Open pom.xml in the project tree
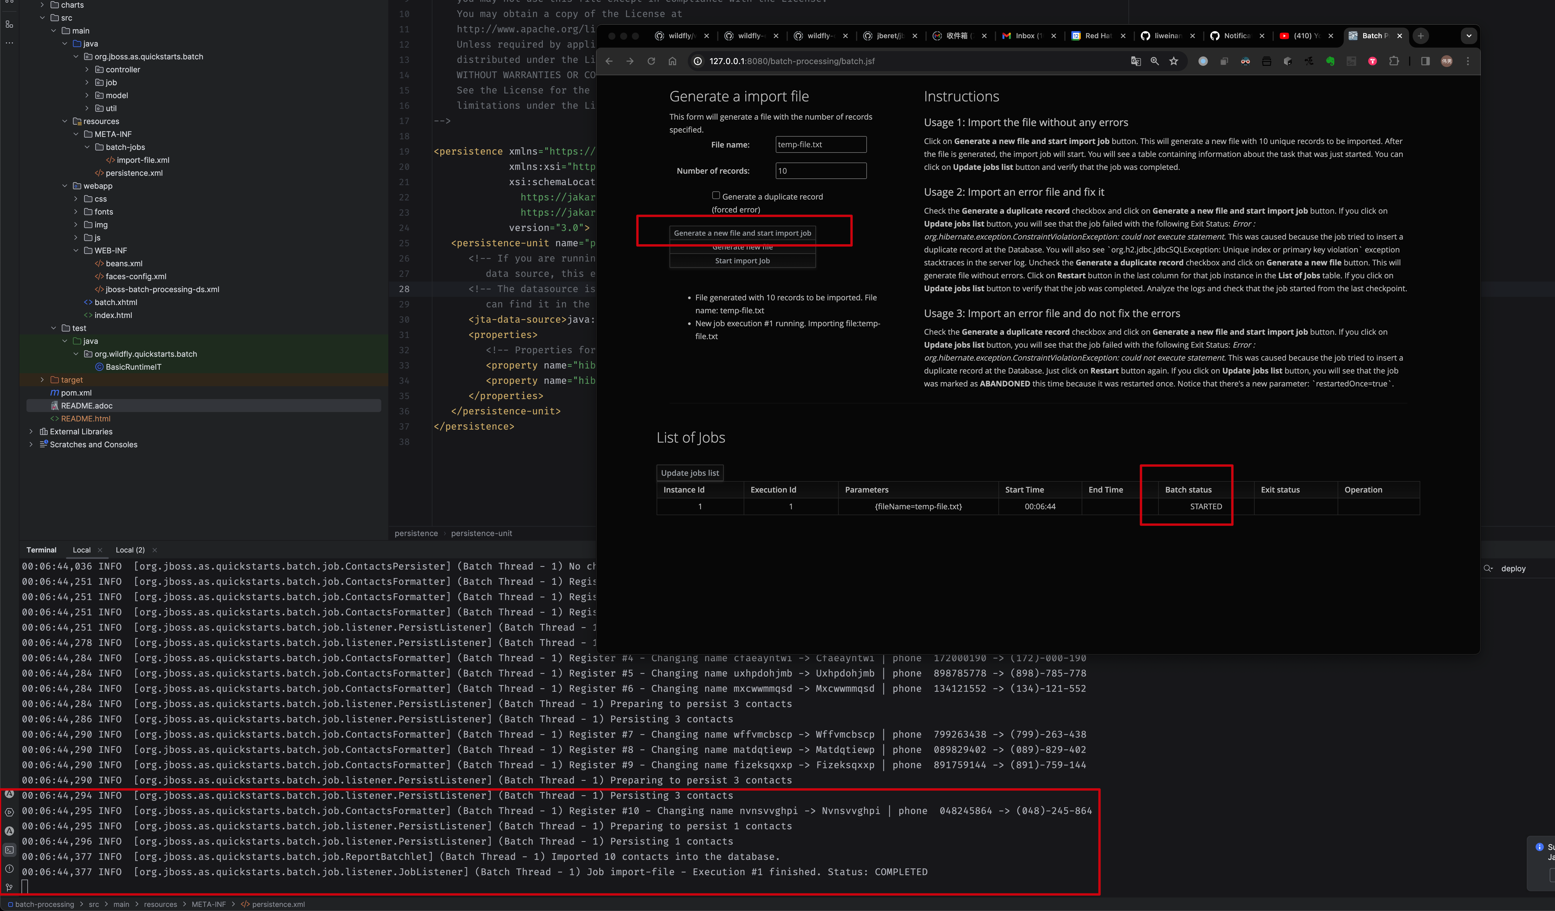1555x911 pixels. 76,393
